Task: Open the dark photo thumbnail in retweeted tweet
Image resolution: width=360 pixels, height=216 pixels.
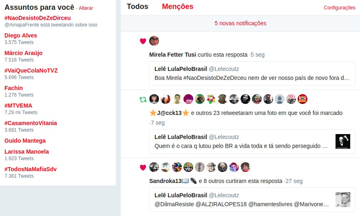Action: pos(343,141)
